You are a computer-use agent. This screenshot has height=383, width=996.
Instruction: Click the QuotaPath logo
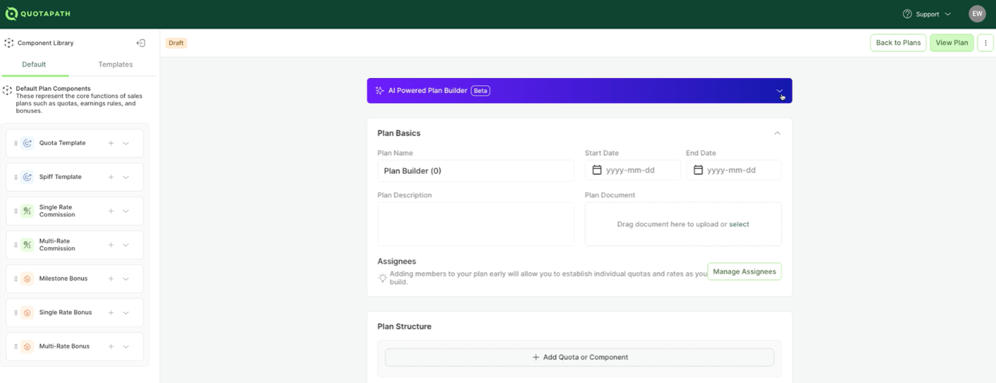(x=38, y=14)
